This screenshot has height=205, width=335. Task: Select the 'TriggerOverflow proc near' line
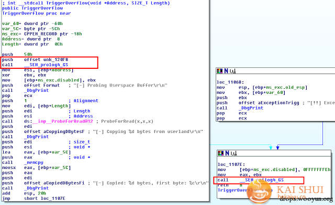(x=36, y=13)
